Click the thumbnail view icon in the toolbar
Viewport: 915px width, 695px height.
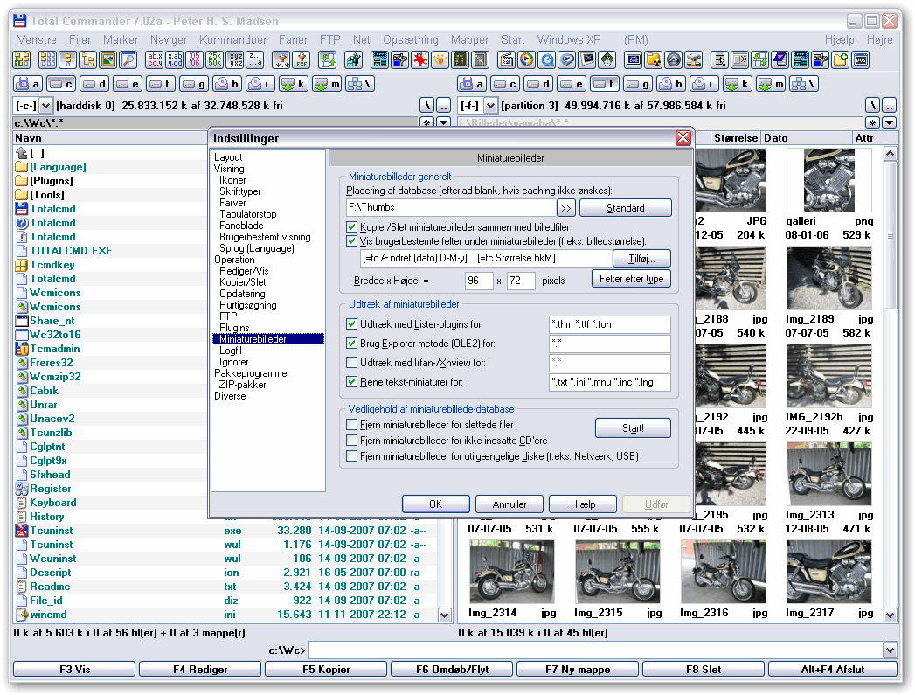pyautogui.click(x=108, y=59)
